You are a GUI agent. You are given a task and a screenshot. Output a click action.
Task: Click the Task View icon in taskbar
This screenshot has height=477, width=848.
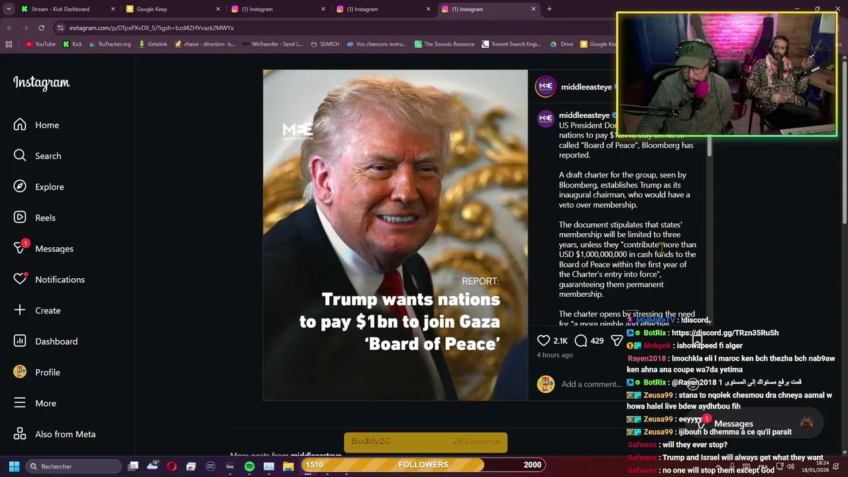[133, 466]
